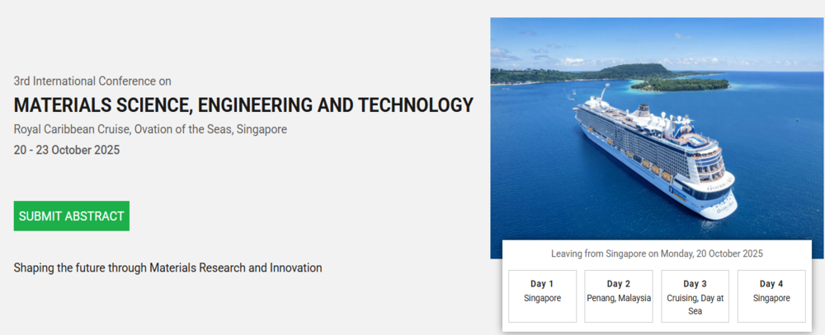Click the 20 - 23 October 2025 date

[x=67, y=150]
